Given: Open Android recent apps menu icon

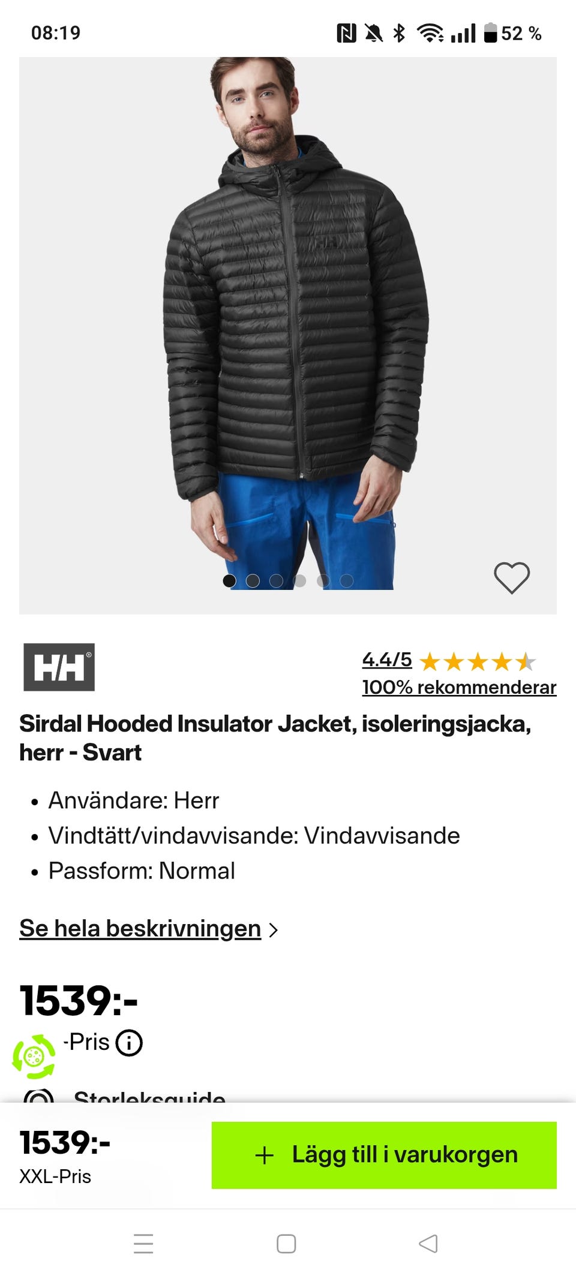Looking at the screenshot, I should [x=143, y=1244].
